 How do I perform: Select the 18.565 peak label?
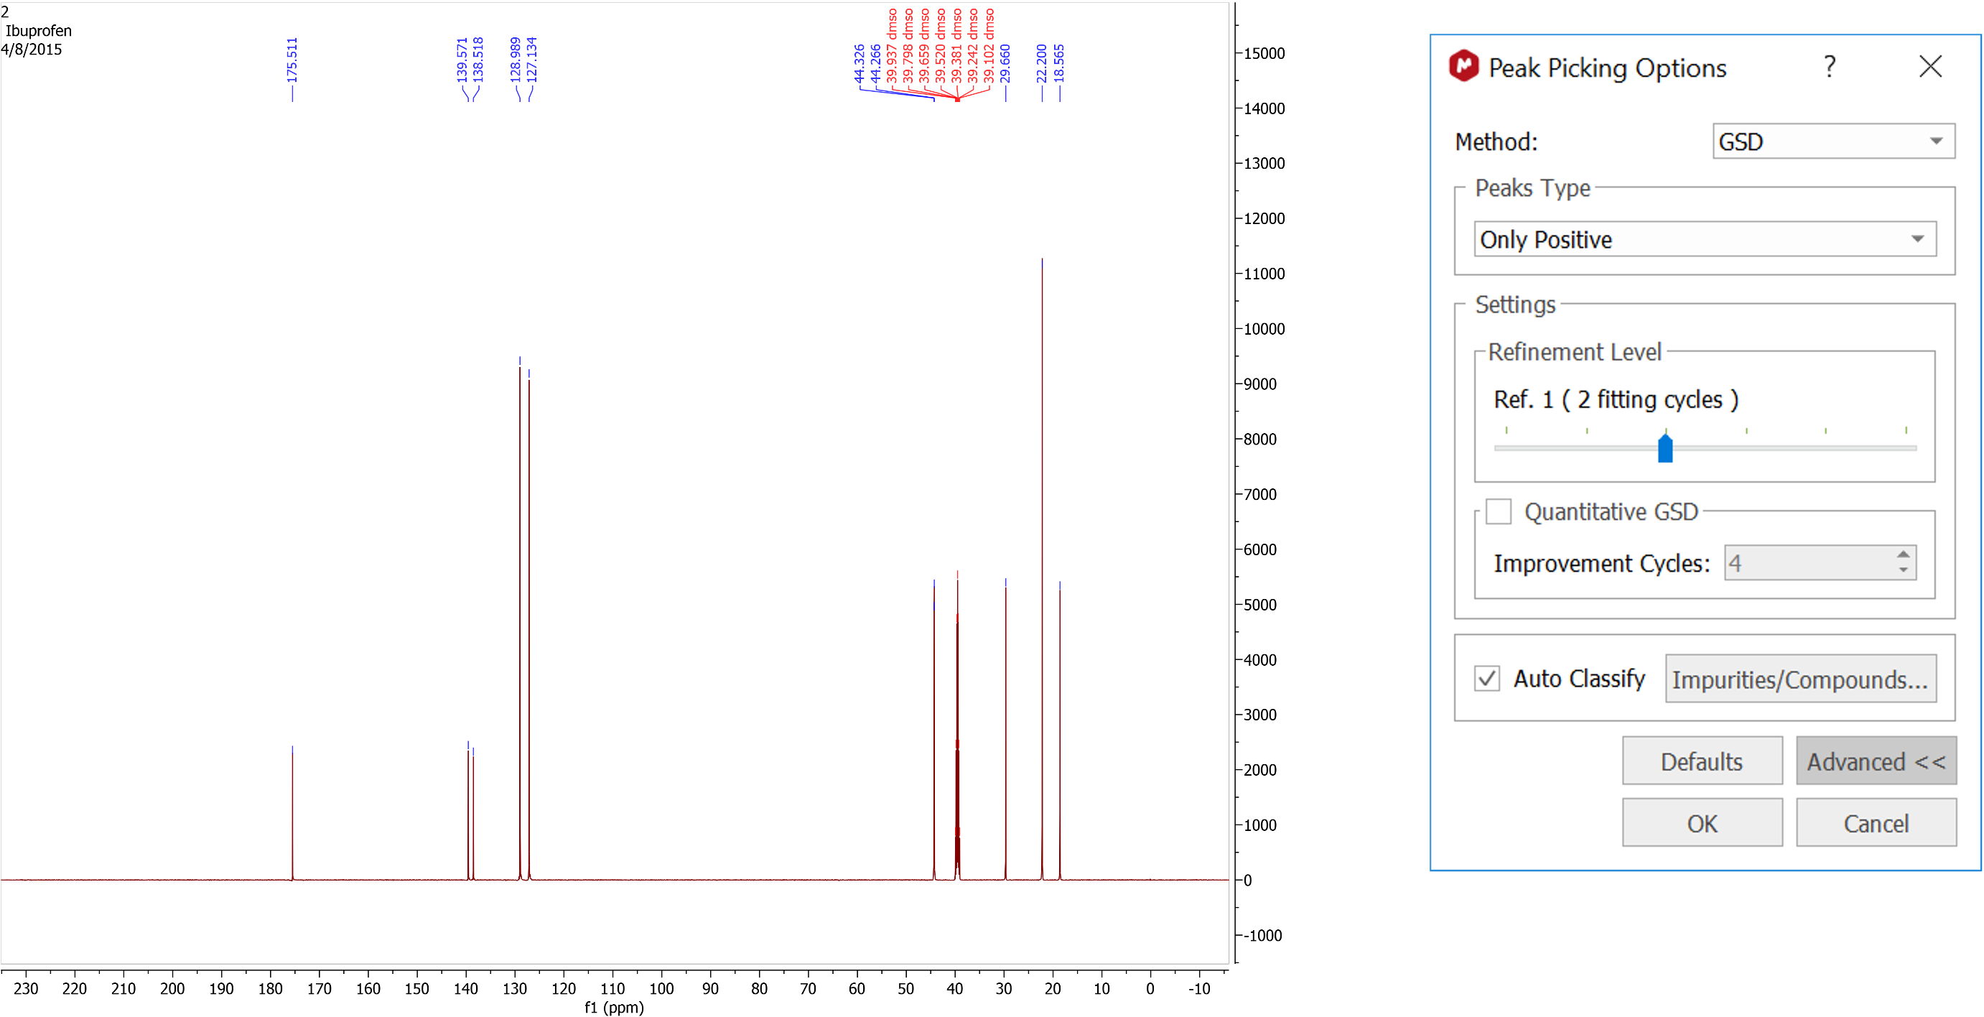pos(1059,63)
